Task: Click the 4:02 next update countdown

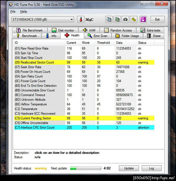Action: (x=107, y=168)
